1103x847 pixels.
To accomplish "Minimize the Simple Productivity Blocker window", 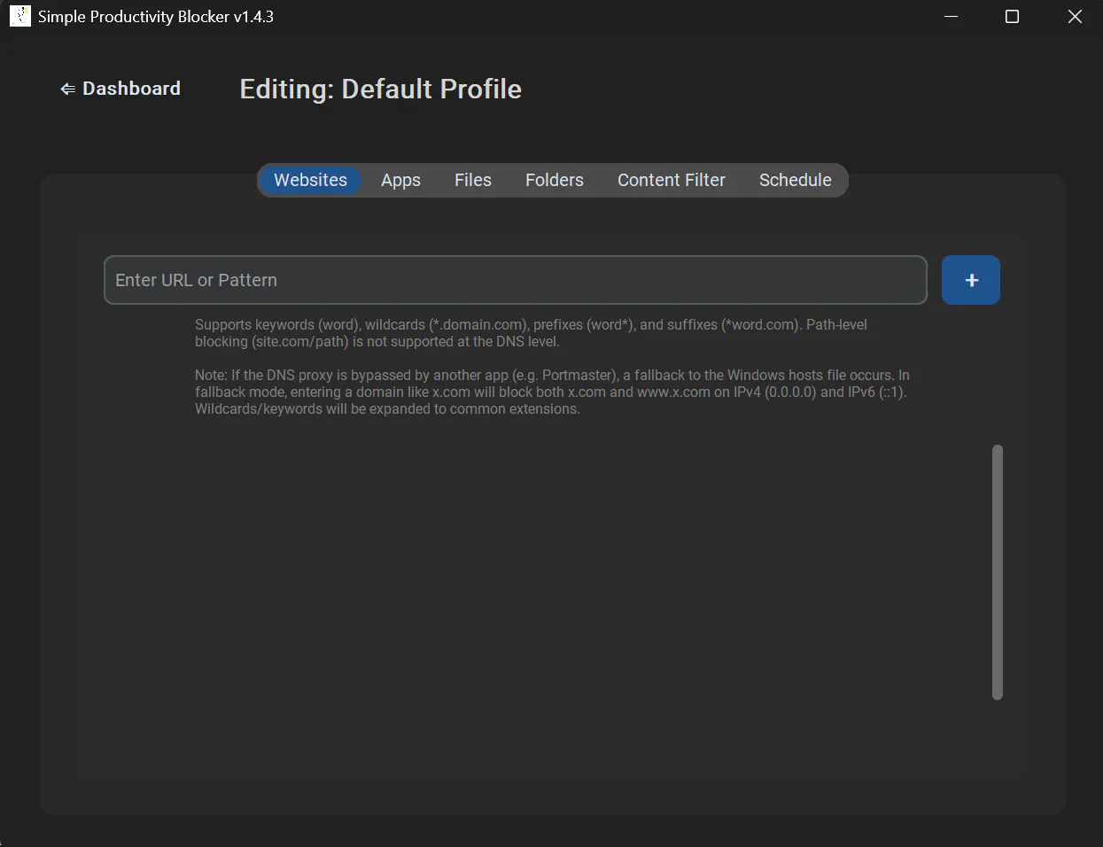I will (x=951, y=16).
